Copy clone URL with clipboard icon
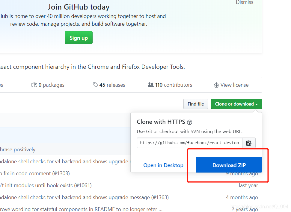 [249, 143]
